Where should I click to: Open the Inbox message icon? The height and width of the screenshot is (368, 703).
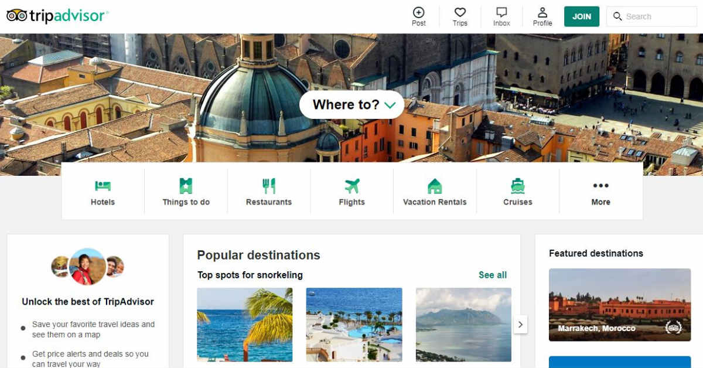[x=501, y=12]
